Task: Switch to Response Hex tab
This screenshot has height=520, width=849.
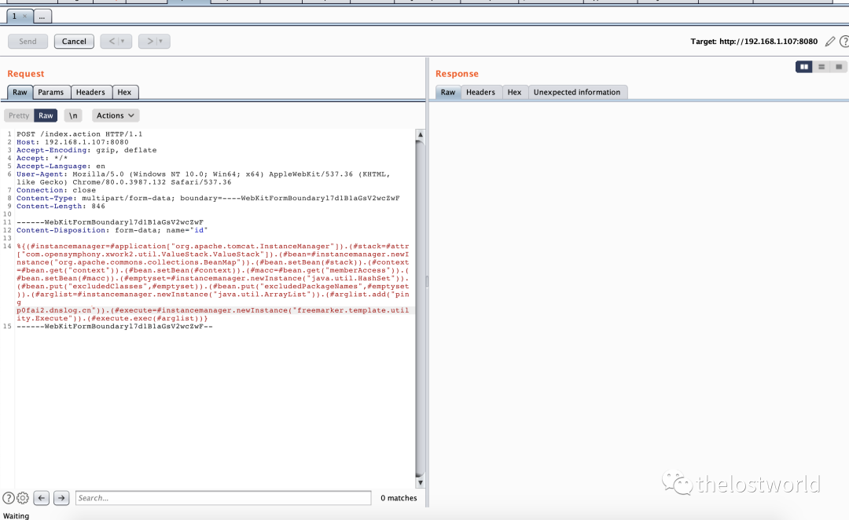Action: (x=514, y=92)
